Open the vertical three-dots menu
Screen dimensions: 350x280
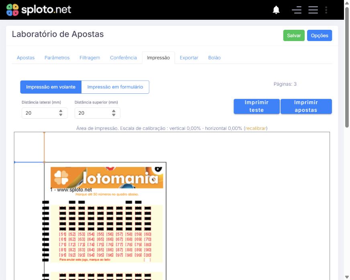326,10
